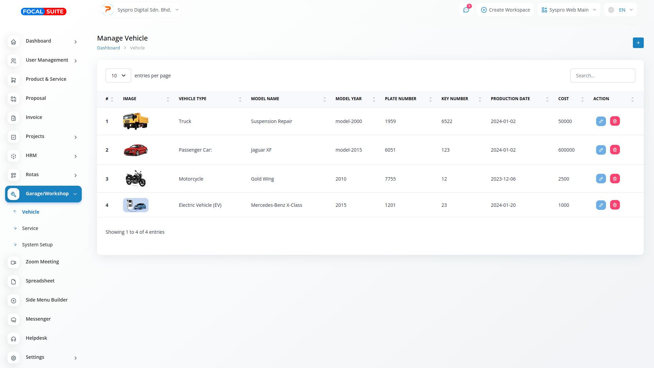Open the Service submenu item
The height and width of the screenshot is (368, 654).
(x=30, y=228)
